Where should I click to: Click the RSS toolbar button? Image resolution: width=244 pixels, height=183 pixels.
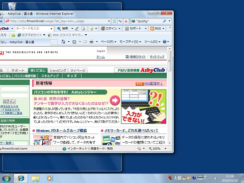[x=156, y=28]
